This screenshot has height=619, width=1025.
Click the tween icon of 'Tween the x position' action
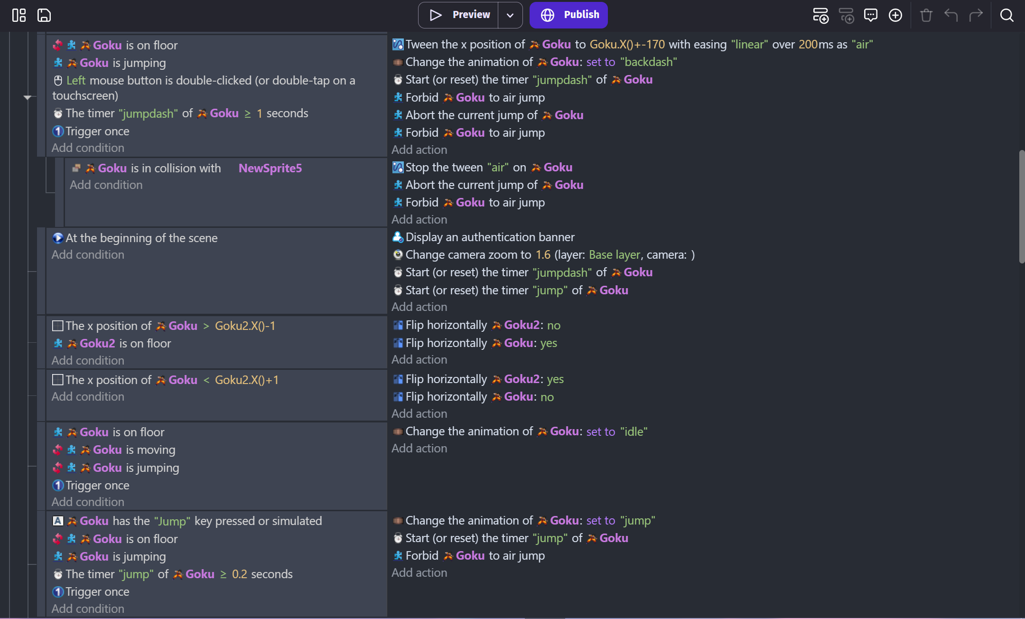point(398,45)
